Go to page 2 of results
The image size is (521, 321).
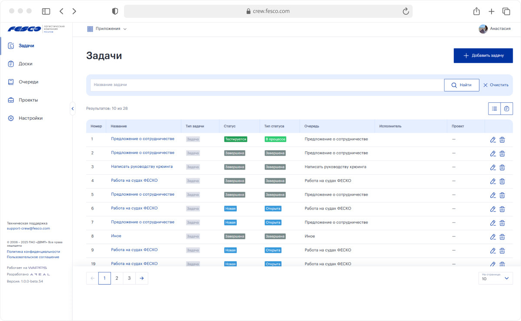click(x=117, y=278)
